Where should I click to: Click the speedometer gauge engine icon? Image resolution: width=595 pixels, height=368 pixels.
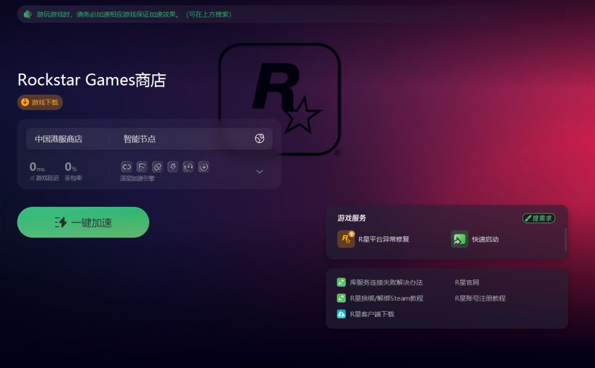pyautogui.click(x=188, y=167)
